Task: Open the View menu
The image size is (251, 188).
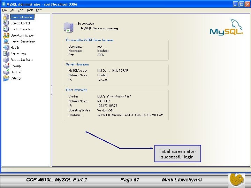Action: [x=21, y=10]
